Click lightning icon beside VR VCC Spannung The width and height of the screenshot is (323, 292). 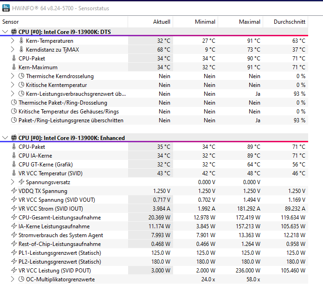pyautogui.click(x=14, y=199)
